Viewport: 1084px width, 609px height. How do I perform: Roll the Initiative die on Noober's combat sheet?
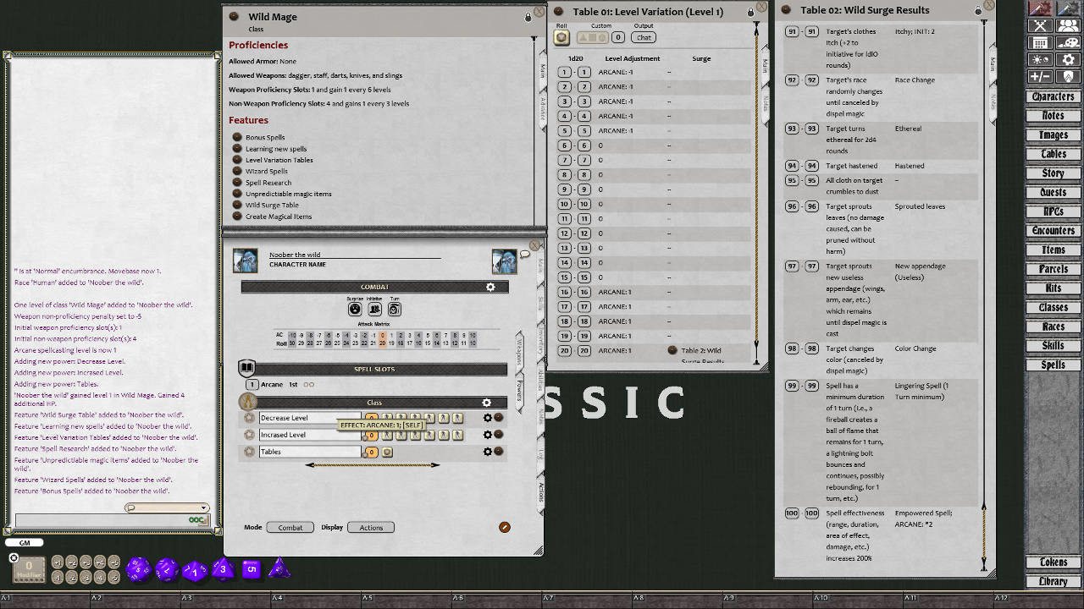pos(374,310)
